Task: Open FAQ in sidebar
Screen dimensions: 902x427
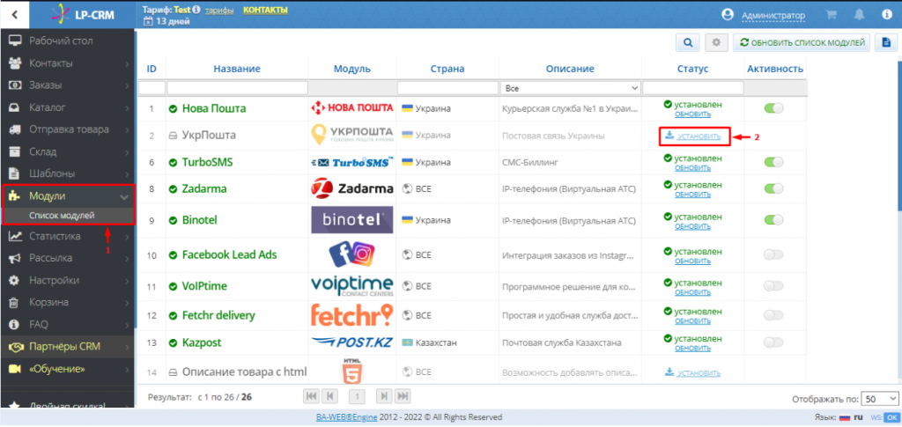Action: pos(67,324)
